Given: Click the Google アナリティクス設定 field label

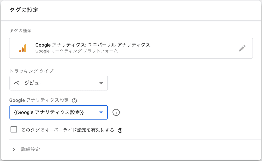Looking at the screenshot, I should point(39,100).
